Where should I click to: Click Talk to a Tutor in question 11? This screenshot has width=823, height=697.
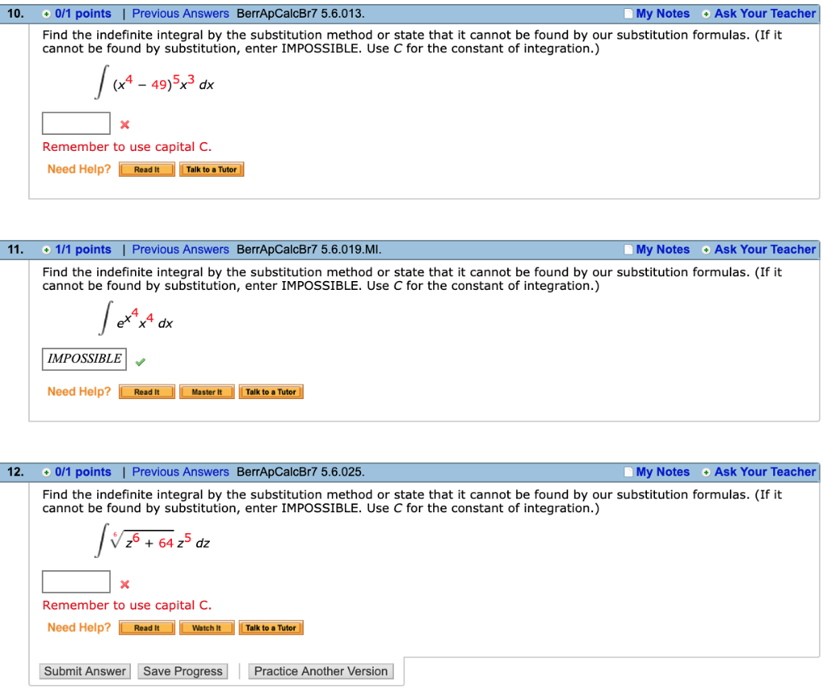271,391
